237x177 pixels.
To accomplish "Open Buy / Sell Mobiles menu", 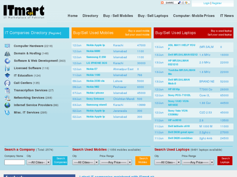I will pyautogui.click(x=118, y=16).
